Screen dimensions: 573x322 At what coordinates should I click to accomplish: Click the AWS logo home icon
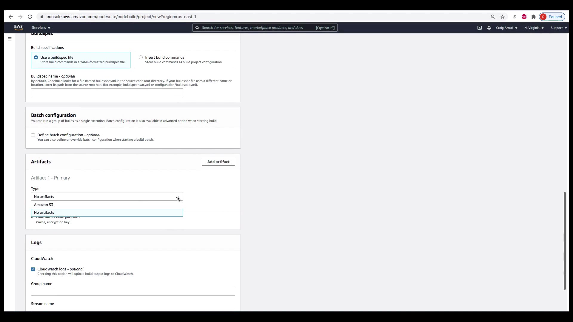(18, 27)
